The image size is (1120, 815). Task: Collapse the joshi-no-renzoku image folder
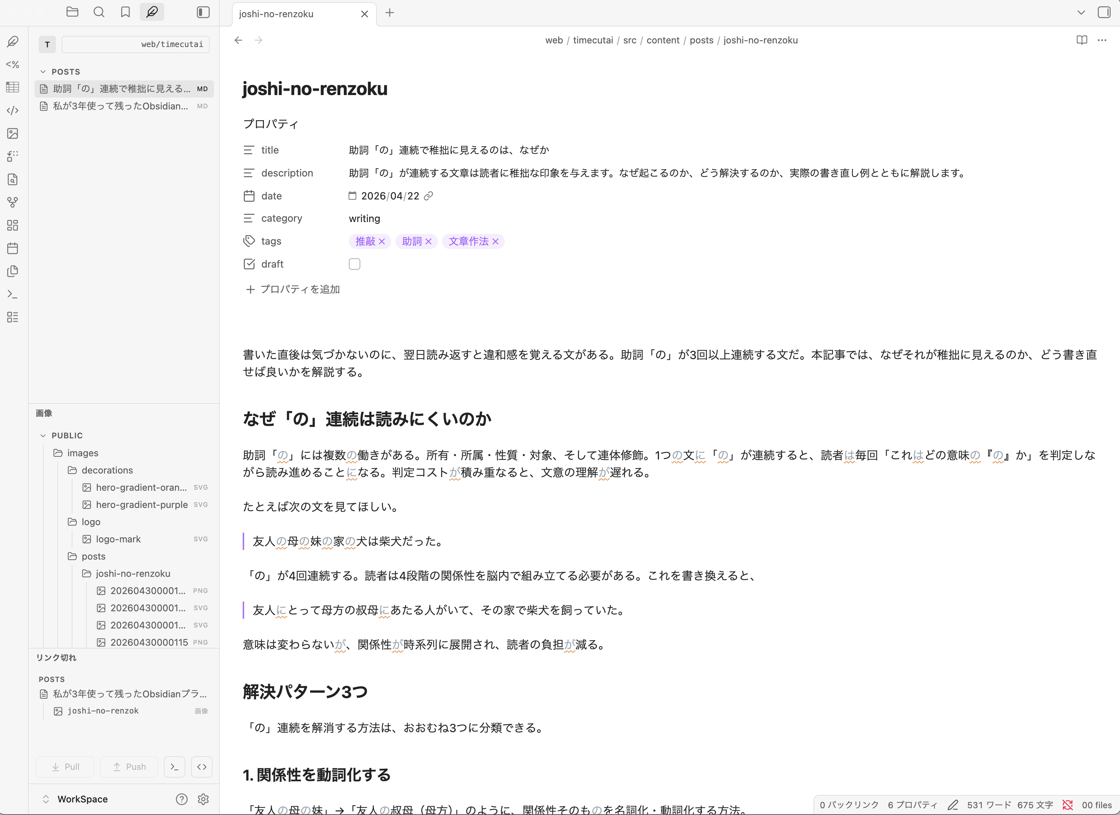coord(126,574)
